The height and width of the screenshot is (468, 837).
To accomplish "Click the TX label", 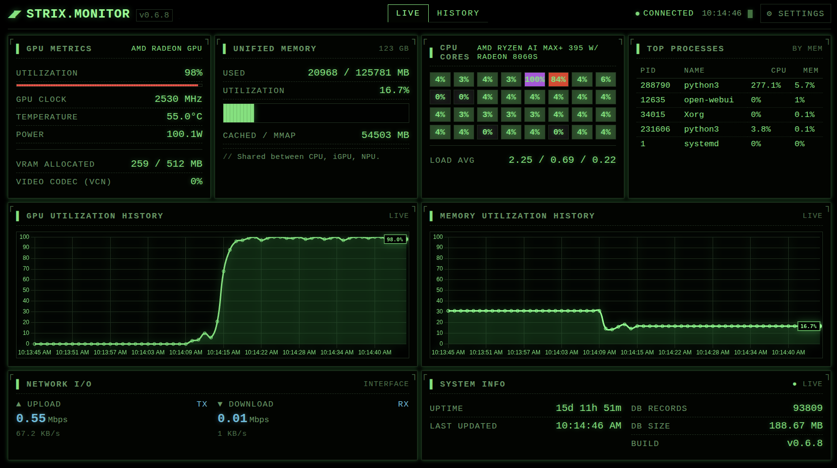I will [x=202, y=404].
